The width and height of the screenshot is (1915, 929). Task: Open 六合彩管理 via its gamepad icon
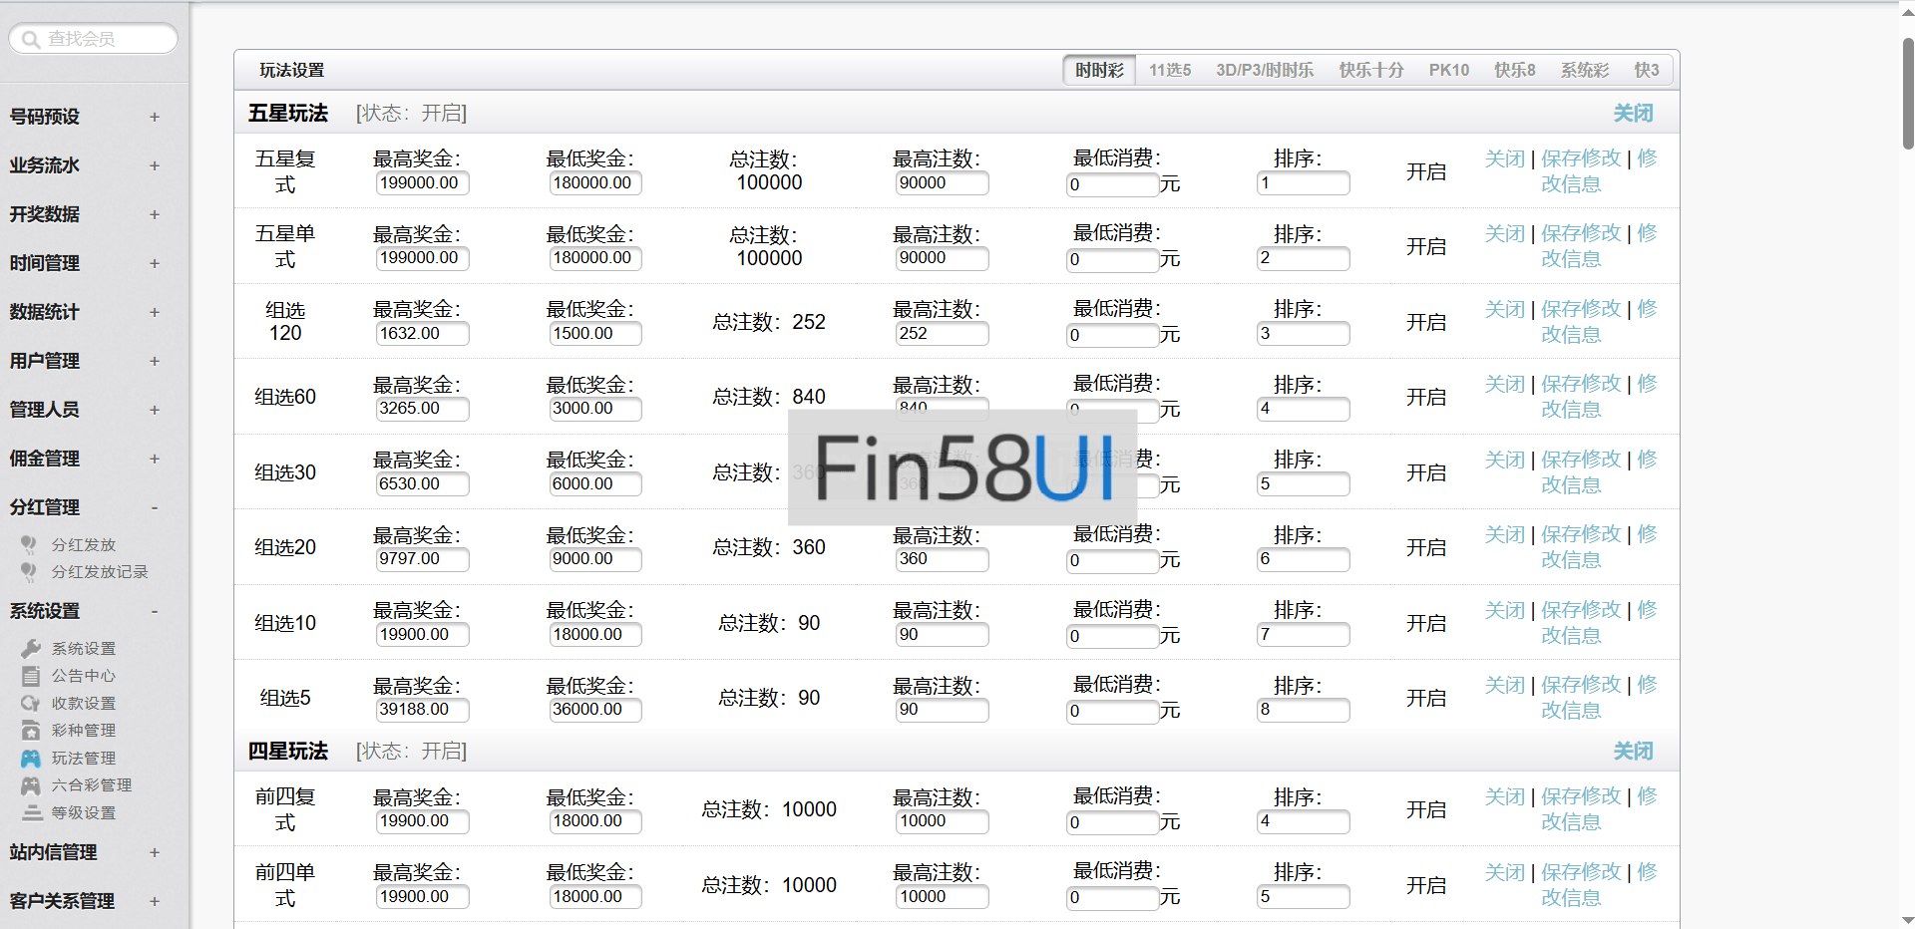tap(30, 784)
